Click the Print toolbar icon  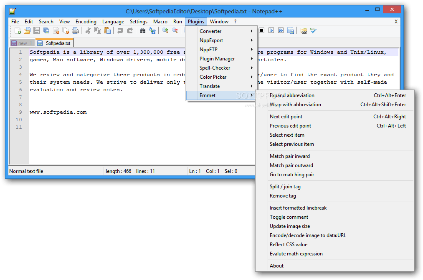(x=75, y=31)
